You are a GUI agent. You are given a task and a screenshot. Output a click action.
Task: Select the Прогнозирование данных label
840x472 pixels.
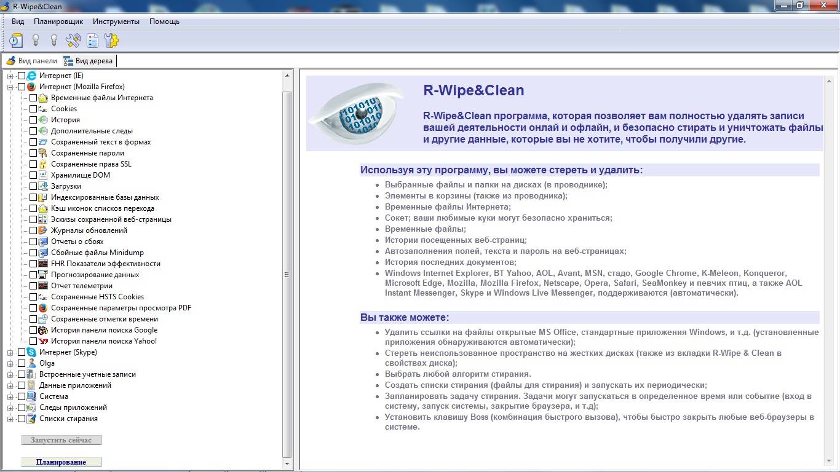click(x=95, y=275)
